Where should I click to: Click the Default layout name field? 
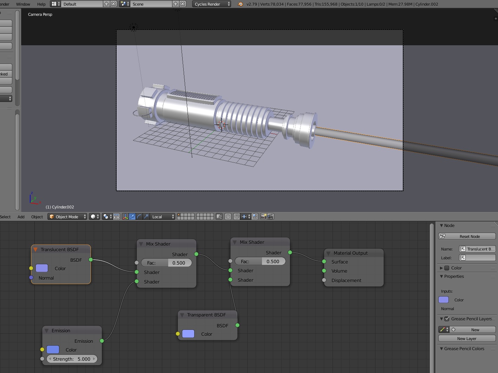point(82,4)
